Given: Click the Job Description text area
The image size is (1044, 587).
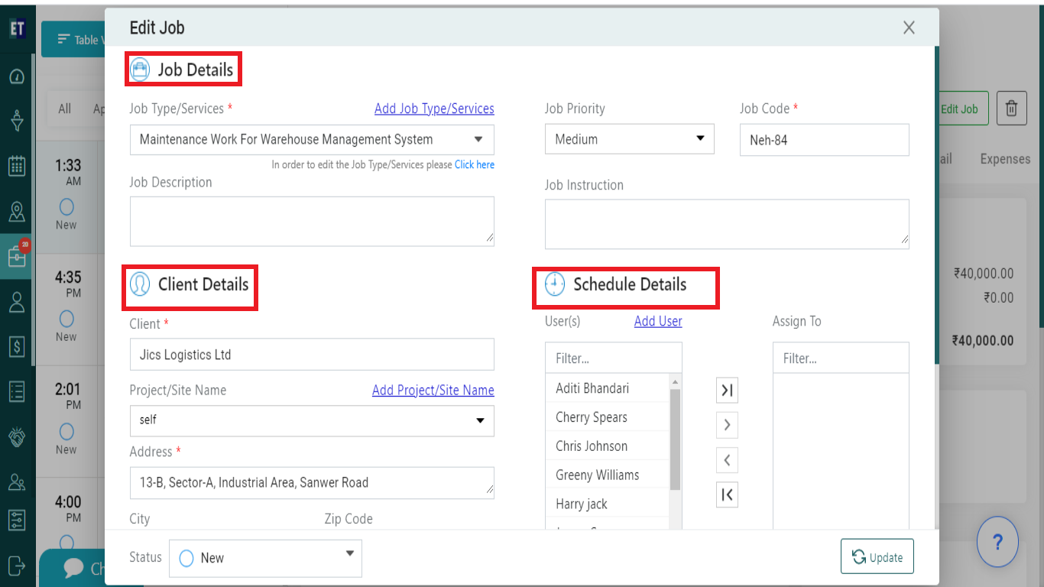Looking at the screenshot, I should point(312,222).
